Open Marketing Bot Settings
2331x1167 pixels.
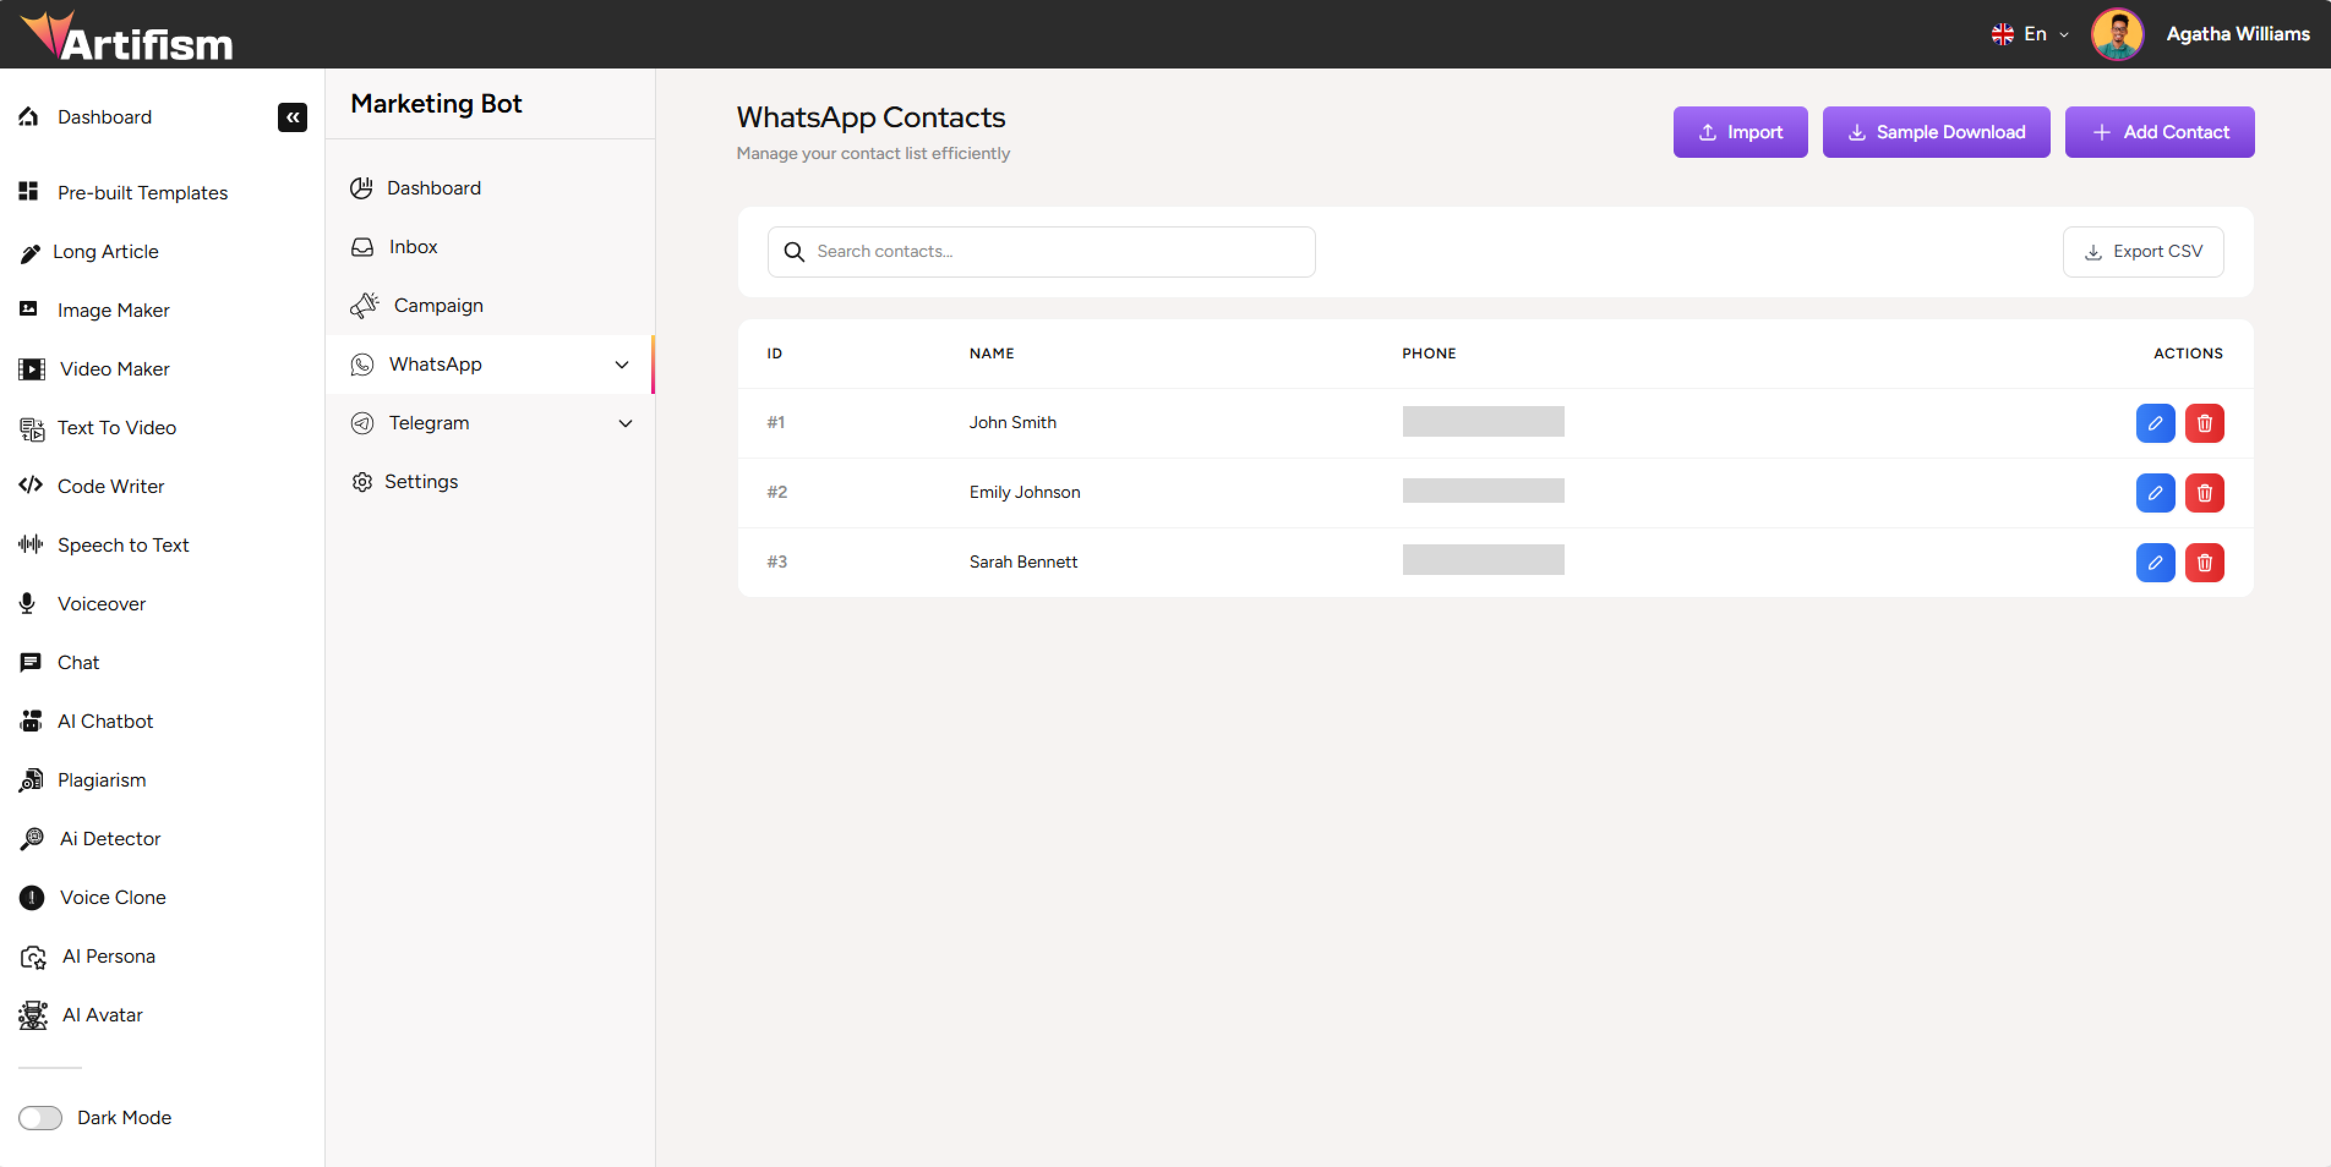pyautogui.click(x=421, y=482)
